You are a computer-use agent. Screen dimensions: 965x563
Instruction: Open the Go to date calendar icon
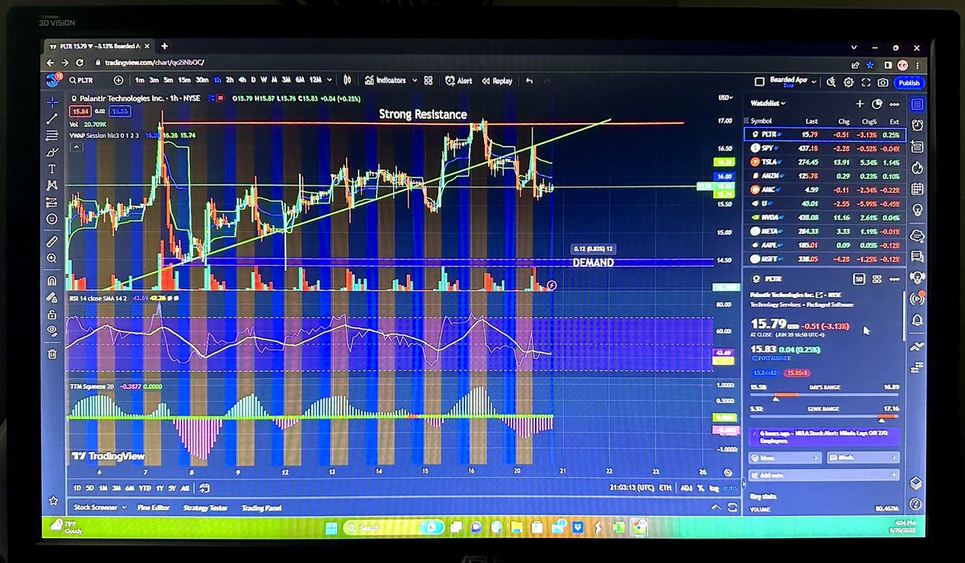click(x=204, y=488)
